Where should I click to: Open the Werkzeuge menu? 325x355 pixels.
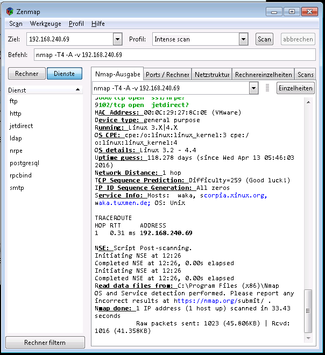[x=46, y=24]
